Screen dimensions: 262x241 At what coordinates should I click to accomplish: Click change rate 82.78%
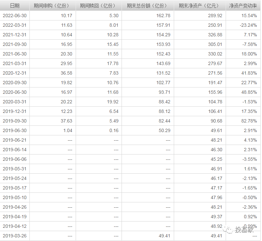249,121
